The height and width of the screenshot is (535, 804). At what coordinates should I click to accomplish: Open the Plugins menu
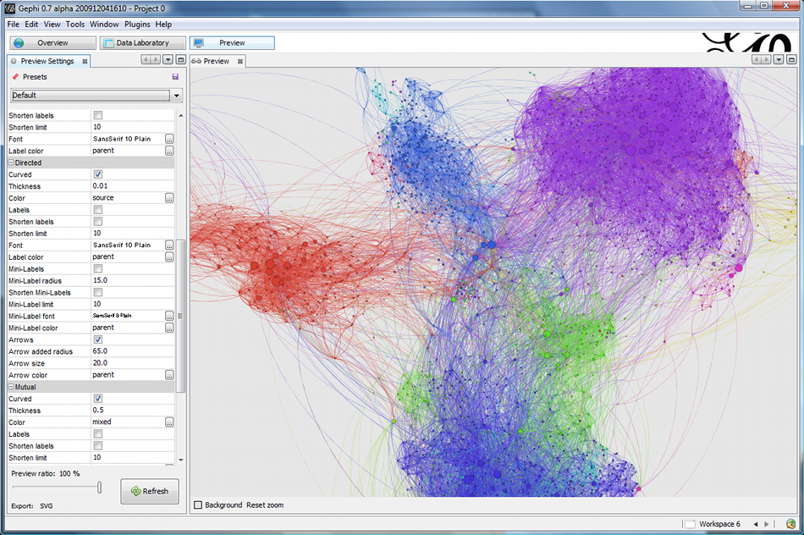136,24
